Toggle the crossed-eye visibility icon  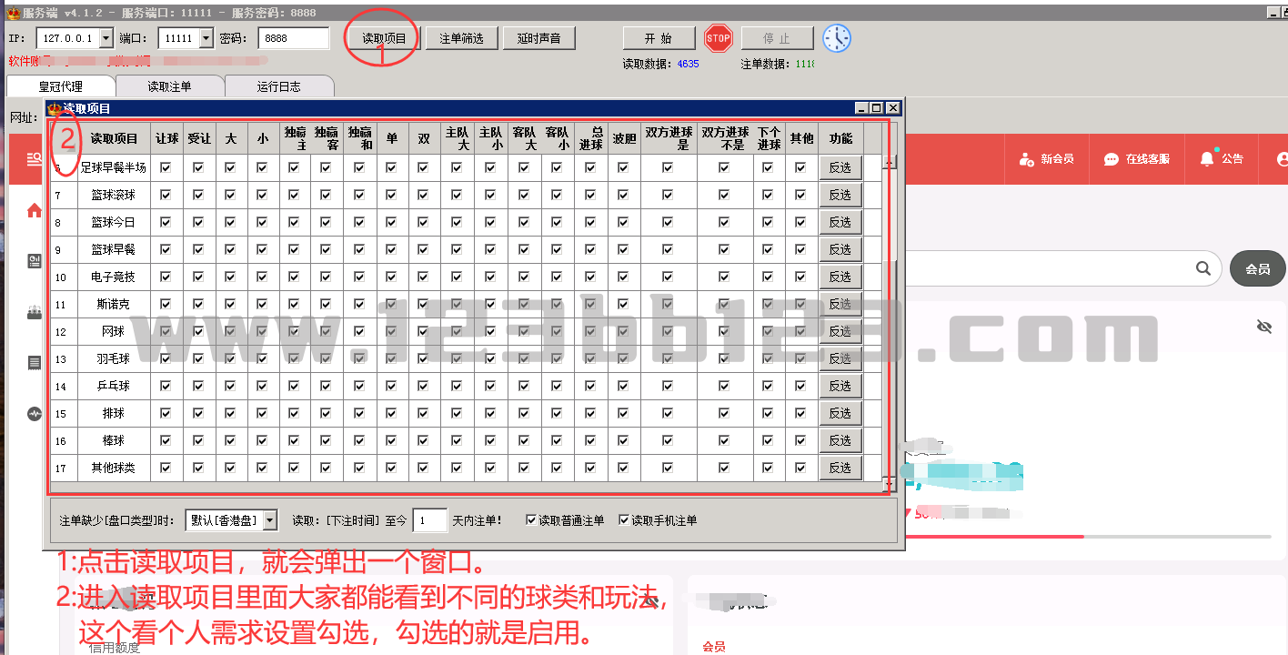click(x=1263, y=327)
